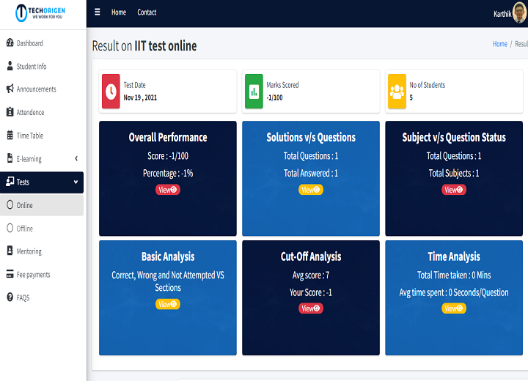Go to Fee payments in sidebar

33,275
